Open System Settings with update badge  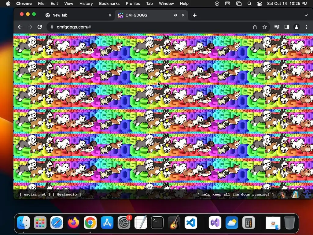[x=124, y=222]
